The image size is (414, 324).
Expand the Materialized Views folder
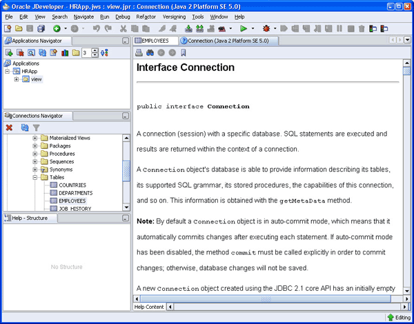pos(35,138)
